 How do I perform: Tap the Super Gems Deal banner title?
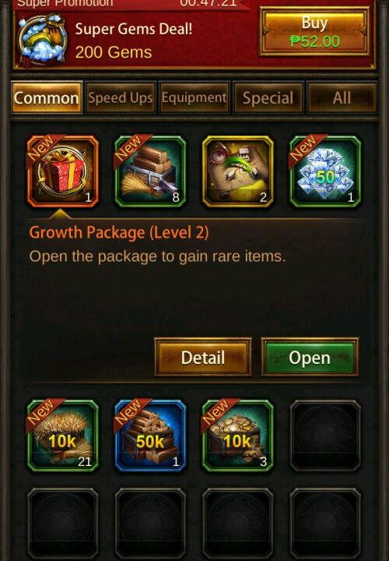pyautogui.click(x=134, y=29)
